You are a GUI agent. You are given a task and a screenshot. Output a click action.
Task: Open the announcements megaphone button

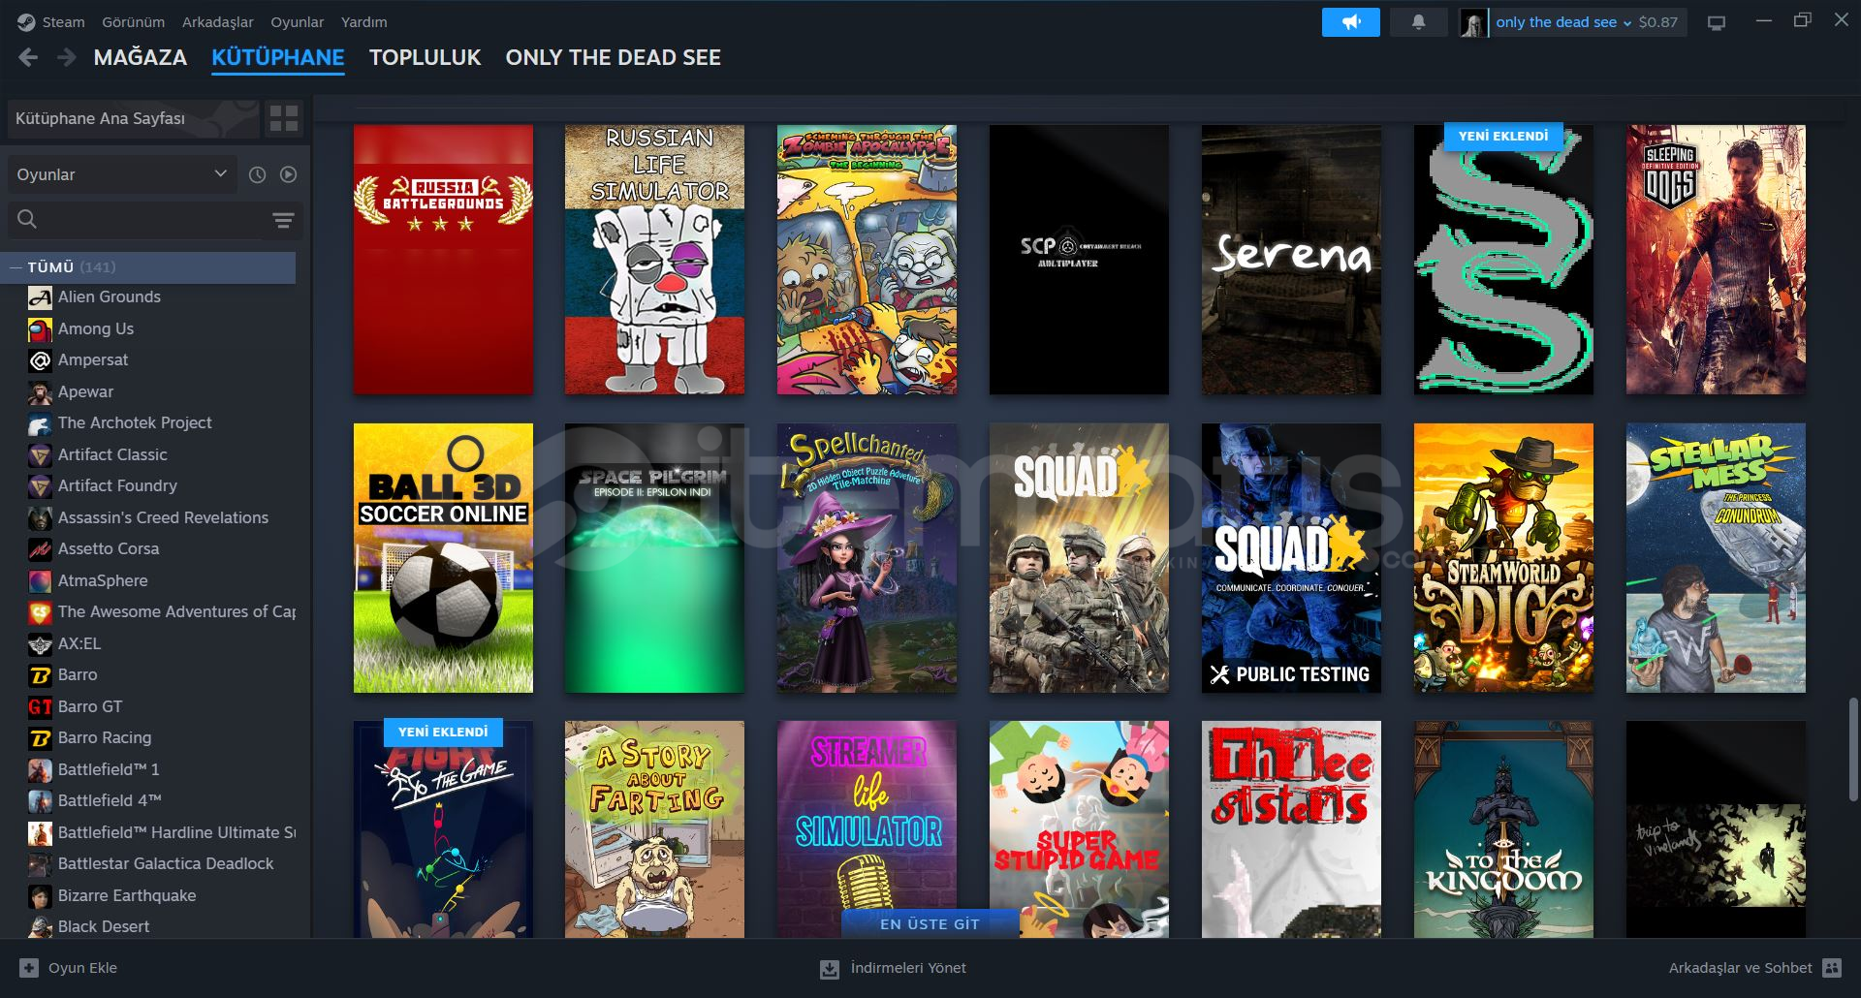pyautogui.click(x=1350, y=21)
